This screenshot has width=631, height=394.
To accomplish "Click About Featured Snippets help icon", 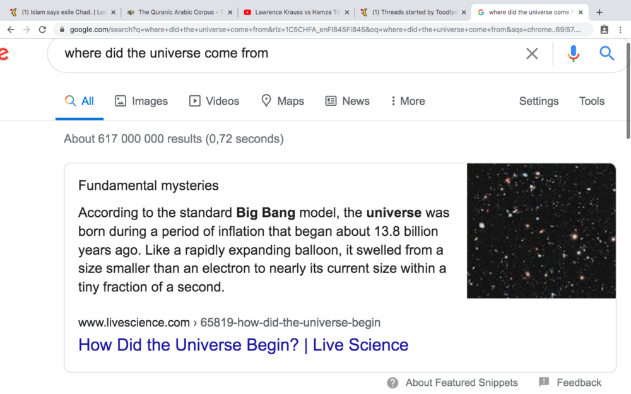I will coord(392,383).
